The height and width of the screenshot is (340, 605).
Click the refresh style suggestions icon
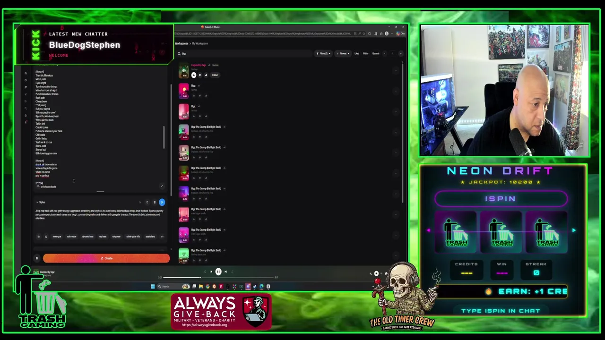click(46, 237)
